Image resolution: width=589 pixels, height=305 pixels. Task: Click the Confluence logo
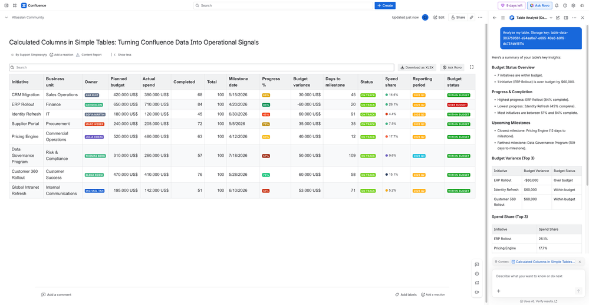24,5
